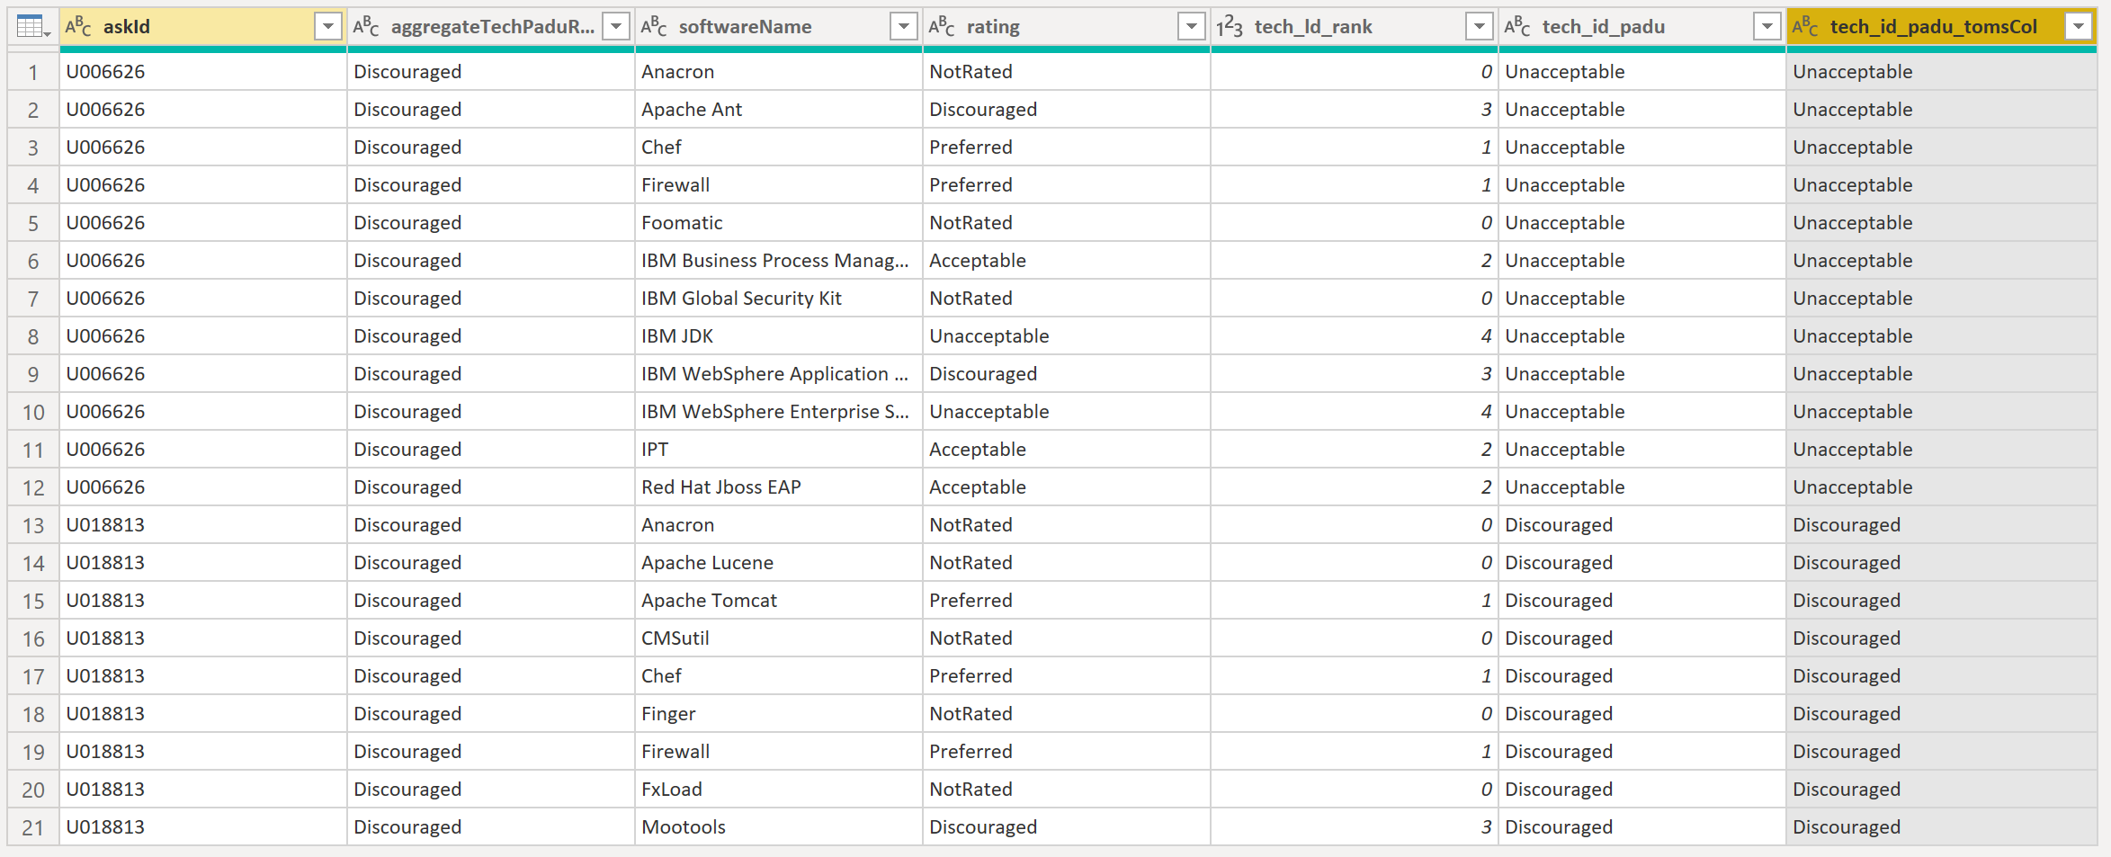Image resolution: width=2111 pixels, height=857 pixels.
Task: Open the rating column filter dropdown
Action: pyautogui.click(x=1192, y=27)
